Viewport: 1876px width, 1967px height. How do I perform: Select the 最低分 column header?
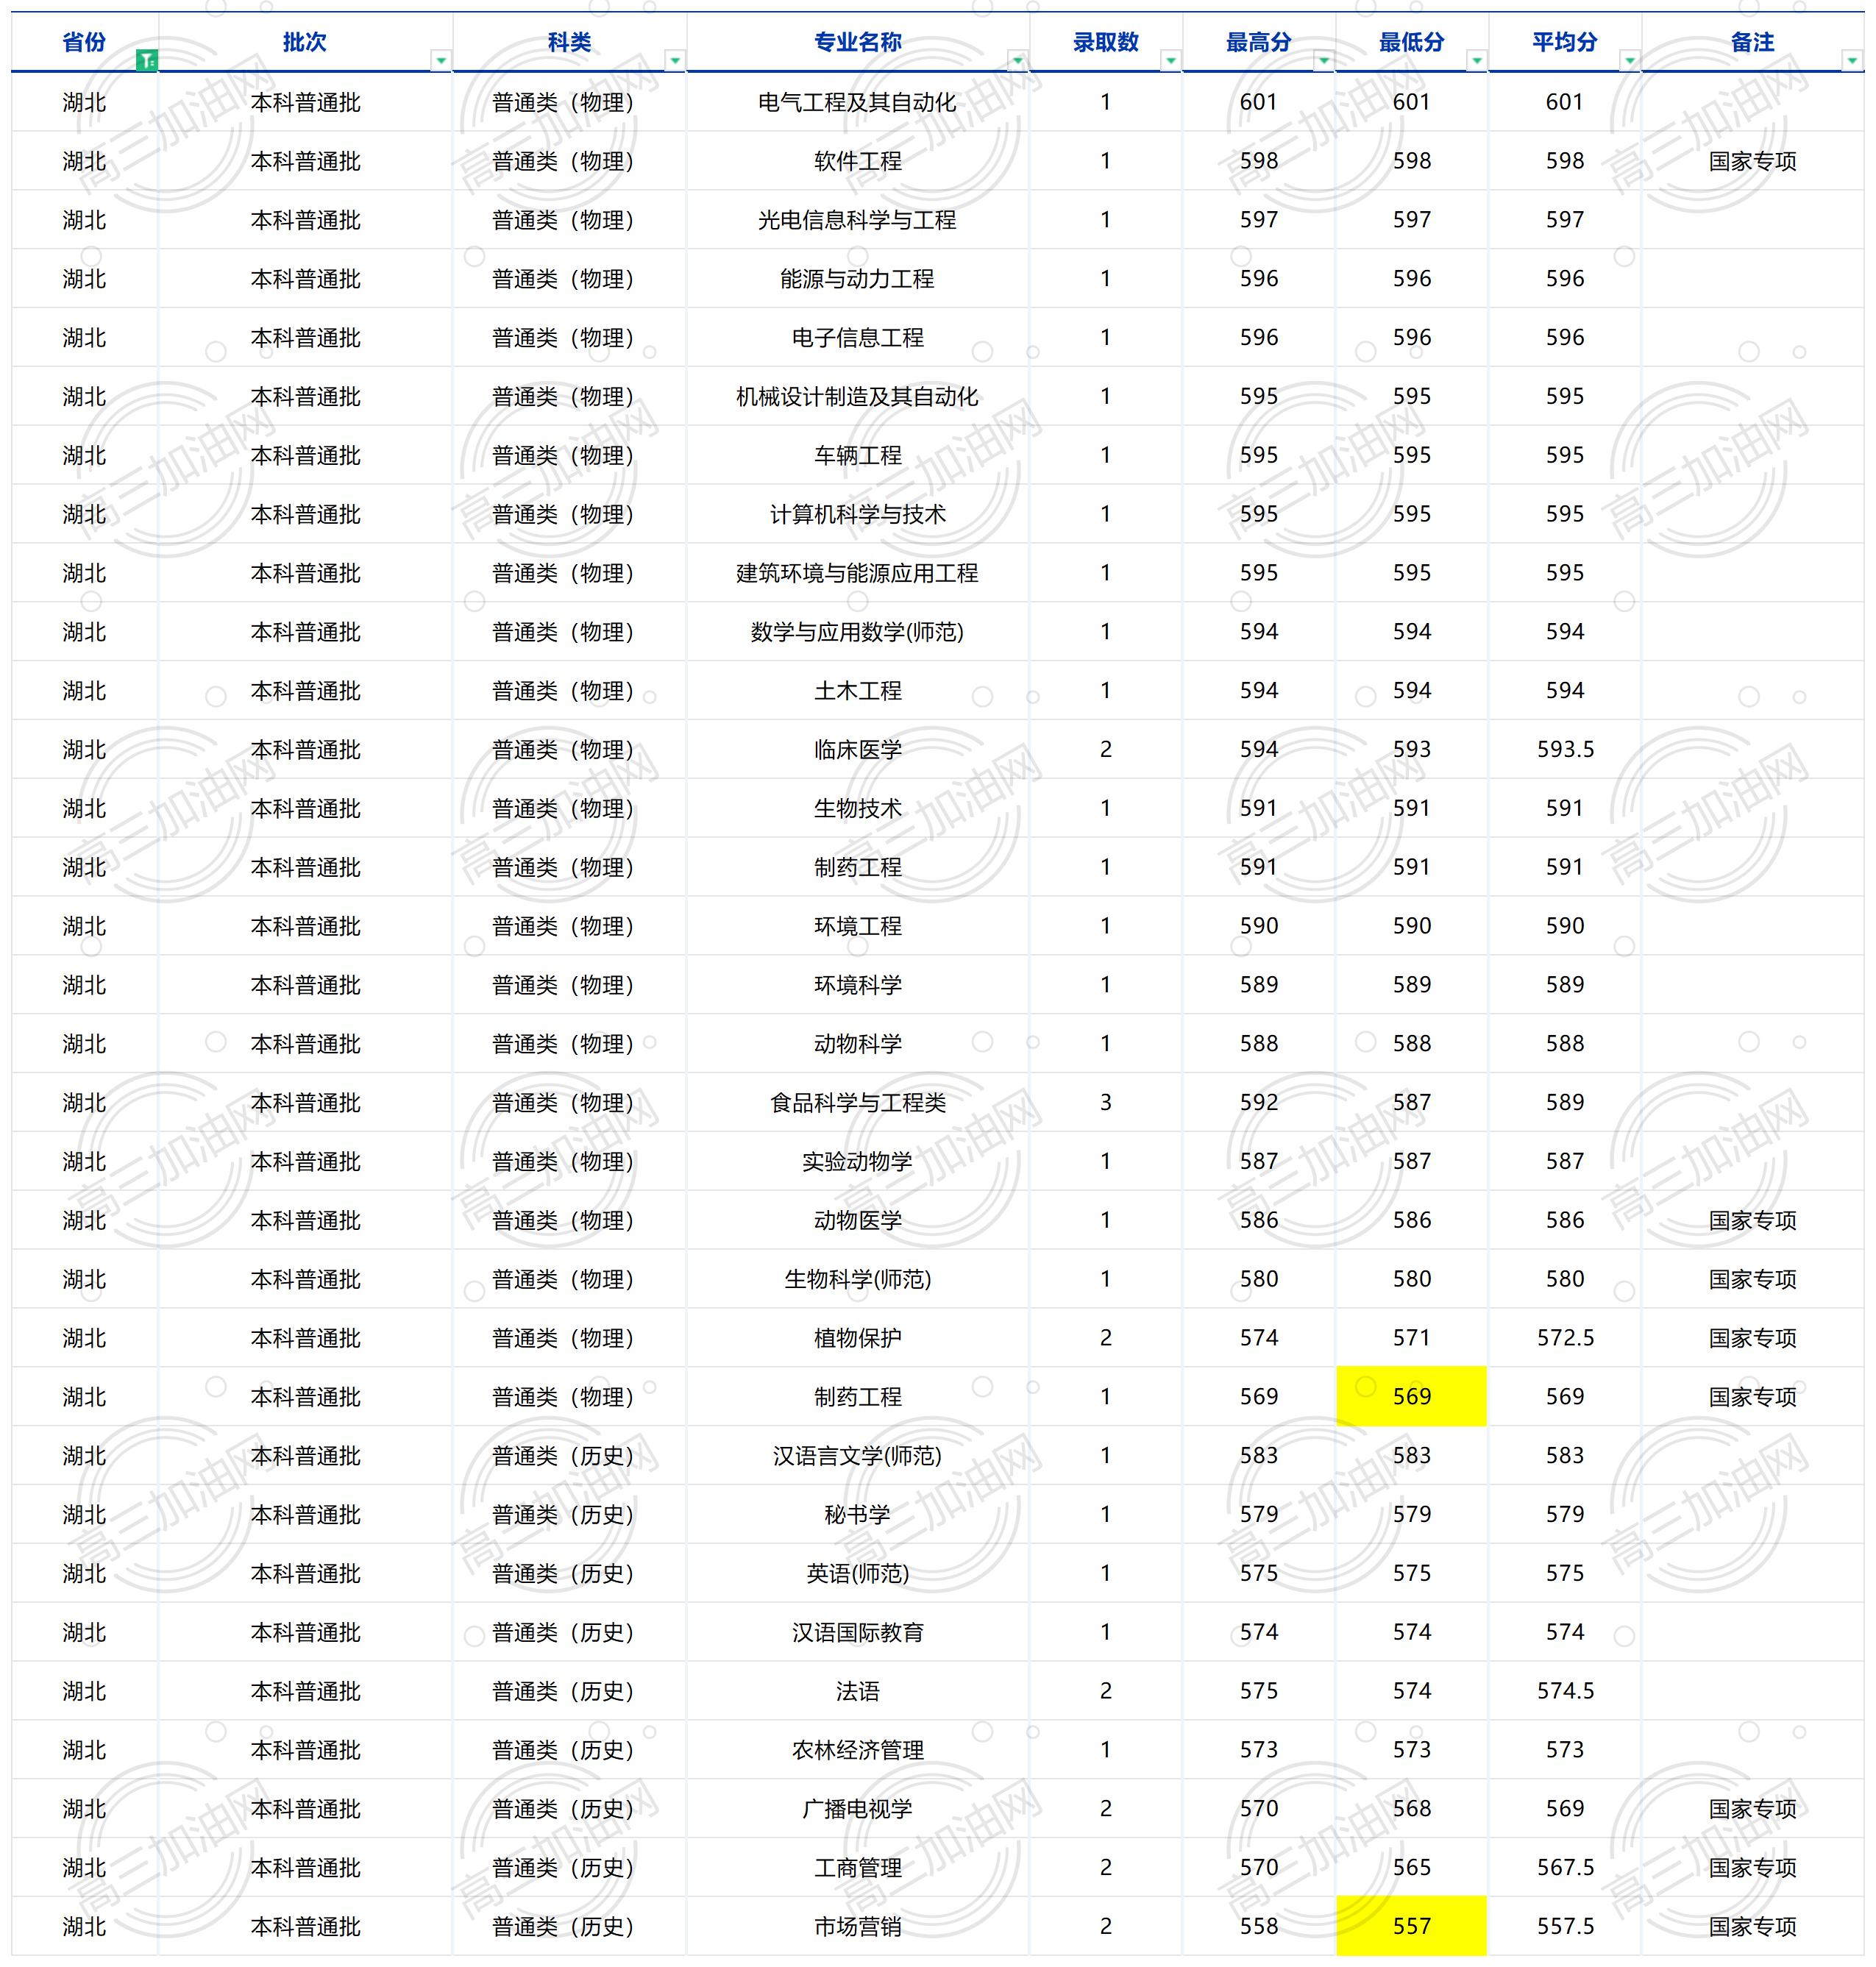(1412, 42)
